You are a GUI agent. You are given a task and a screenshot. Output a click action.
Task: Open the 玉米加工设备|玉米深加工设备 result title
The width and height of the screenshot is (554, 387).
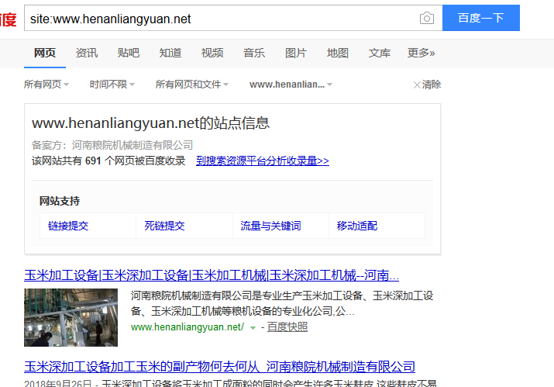pos(212,275)
